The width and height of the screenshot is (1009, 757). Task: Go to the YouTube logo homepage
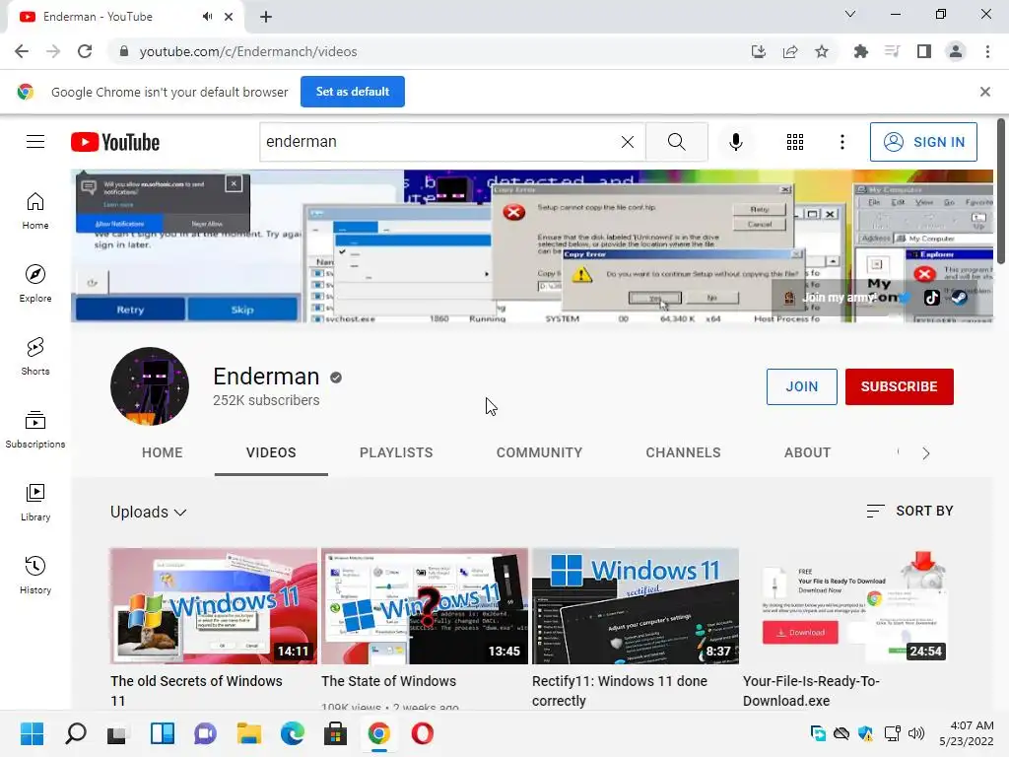point(115,142)
